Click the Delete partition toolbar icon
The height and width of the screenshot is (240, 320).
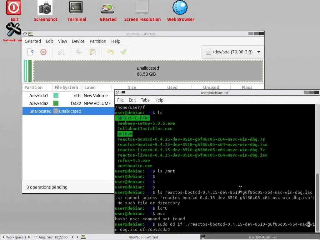[x=43, y=52]
